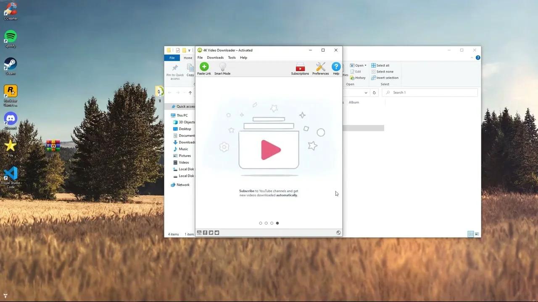538x302 pixels.
Task: Change language with the globe icon
Action: coord(338,232)
